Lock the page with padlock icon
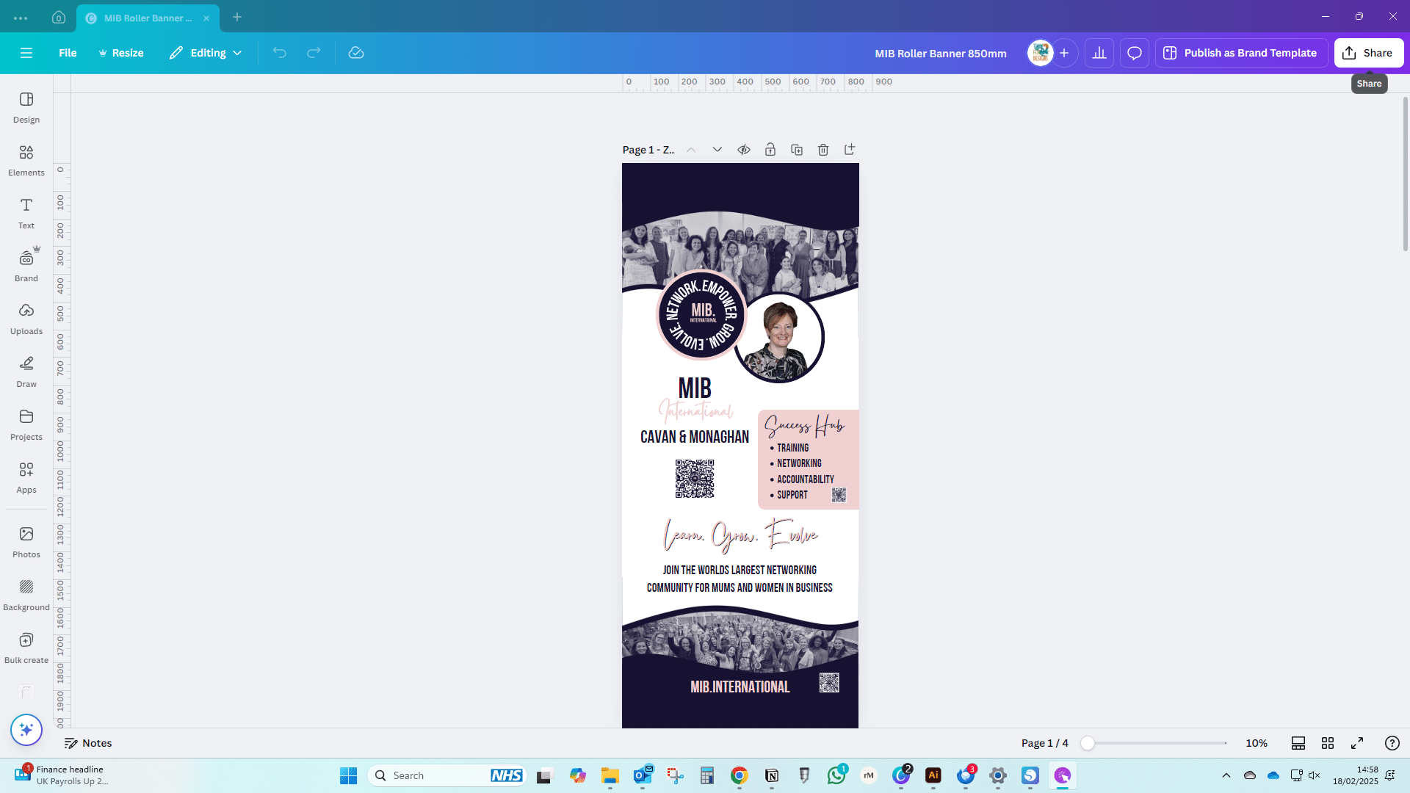The width and height of the screenshot is (1410, 793). pos(770,150)
